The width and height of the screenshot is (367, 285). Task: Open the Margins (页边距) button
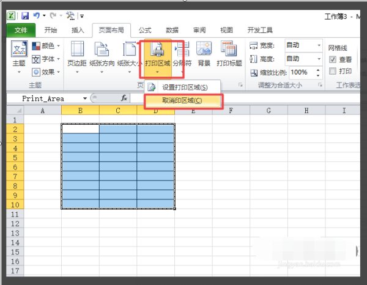coord(77,57)
